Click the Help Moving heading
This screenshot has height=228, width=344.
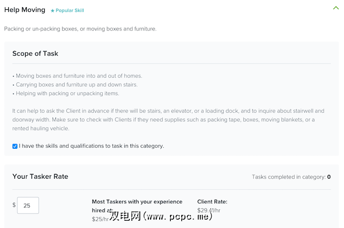(x=25, y=10)
